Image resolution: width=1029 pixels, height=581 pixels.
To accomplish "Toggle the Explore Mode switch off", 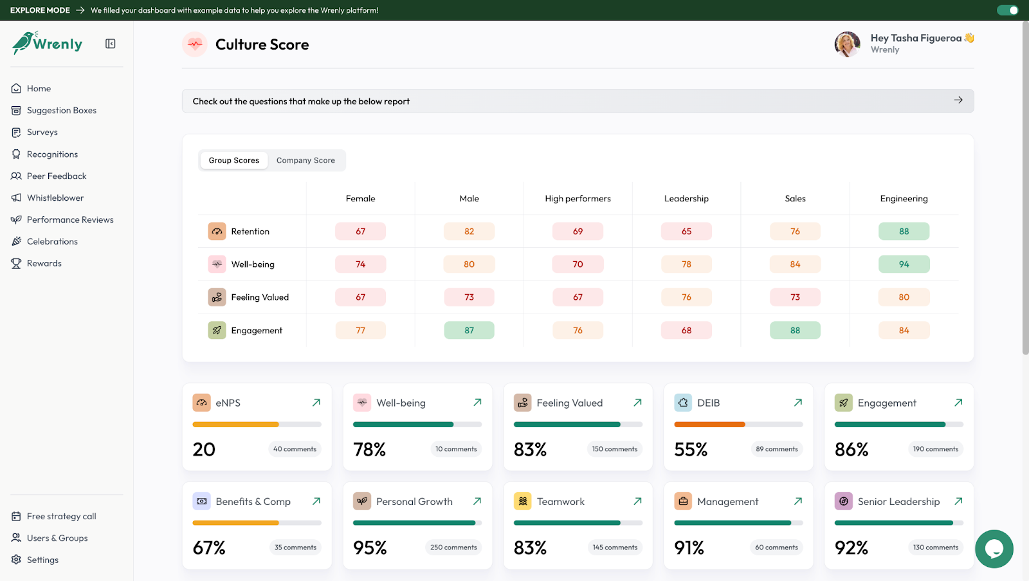I will coord(1006,10).
